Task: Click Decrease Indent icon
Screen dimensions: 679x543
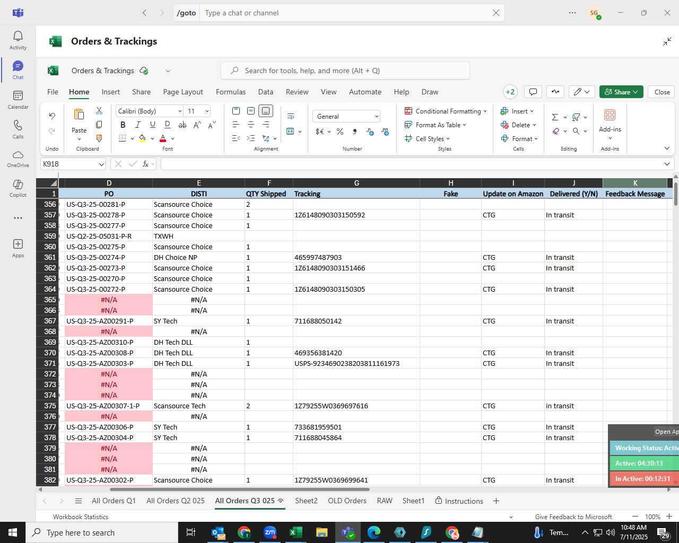Action: [x=236, y=138]
